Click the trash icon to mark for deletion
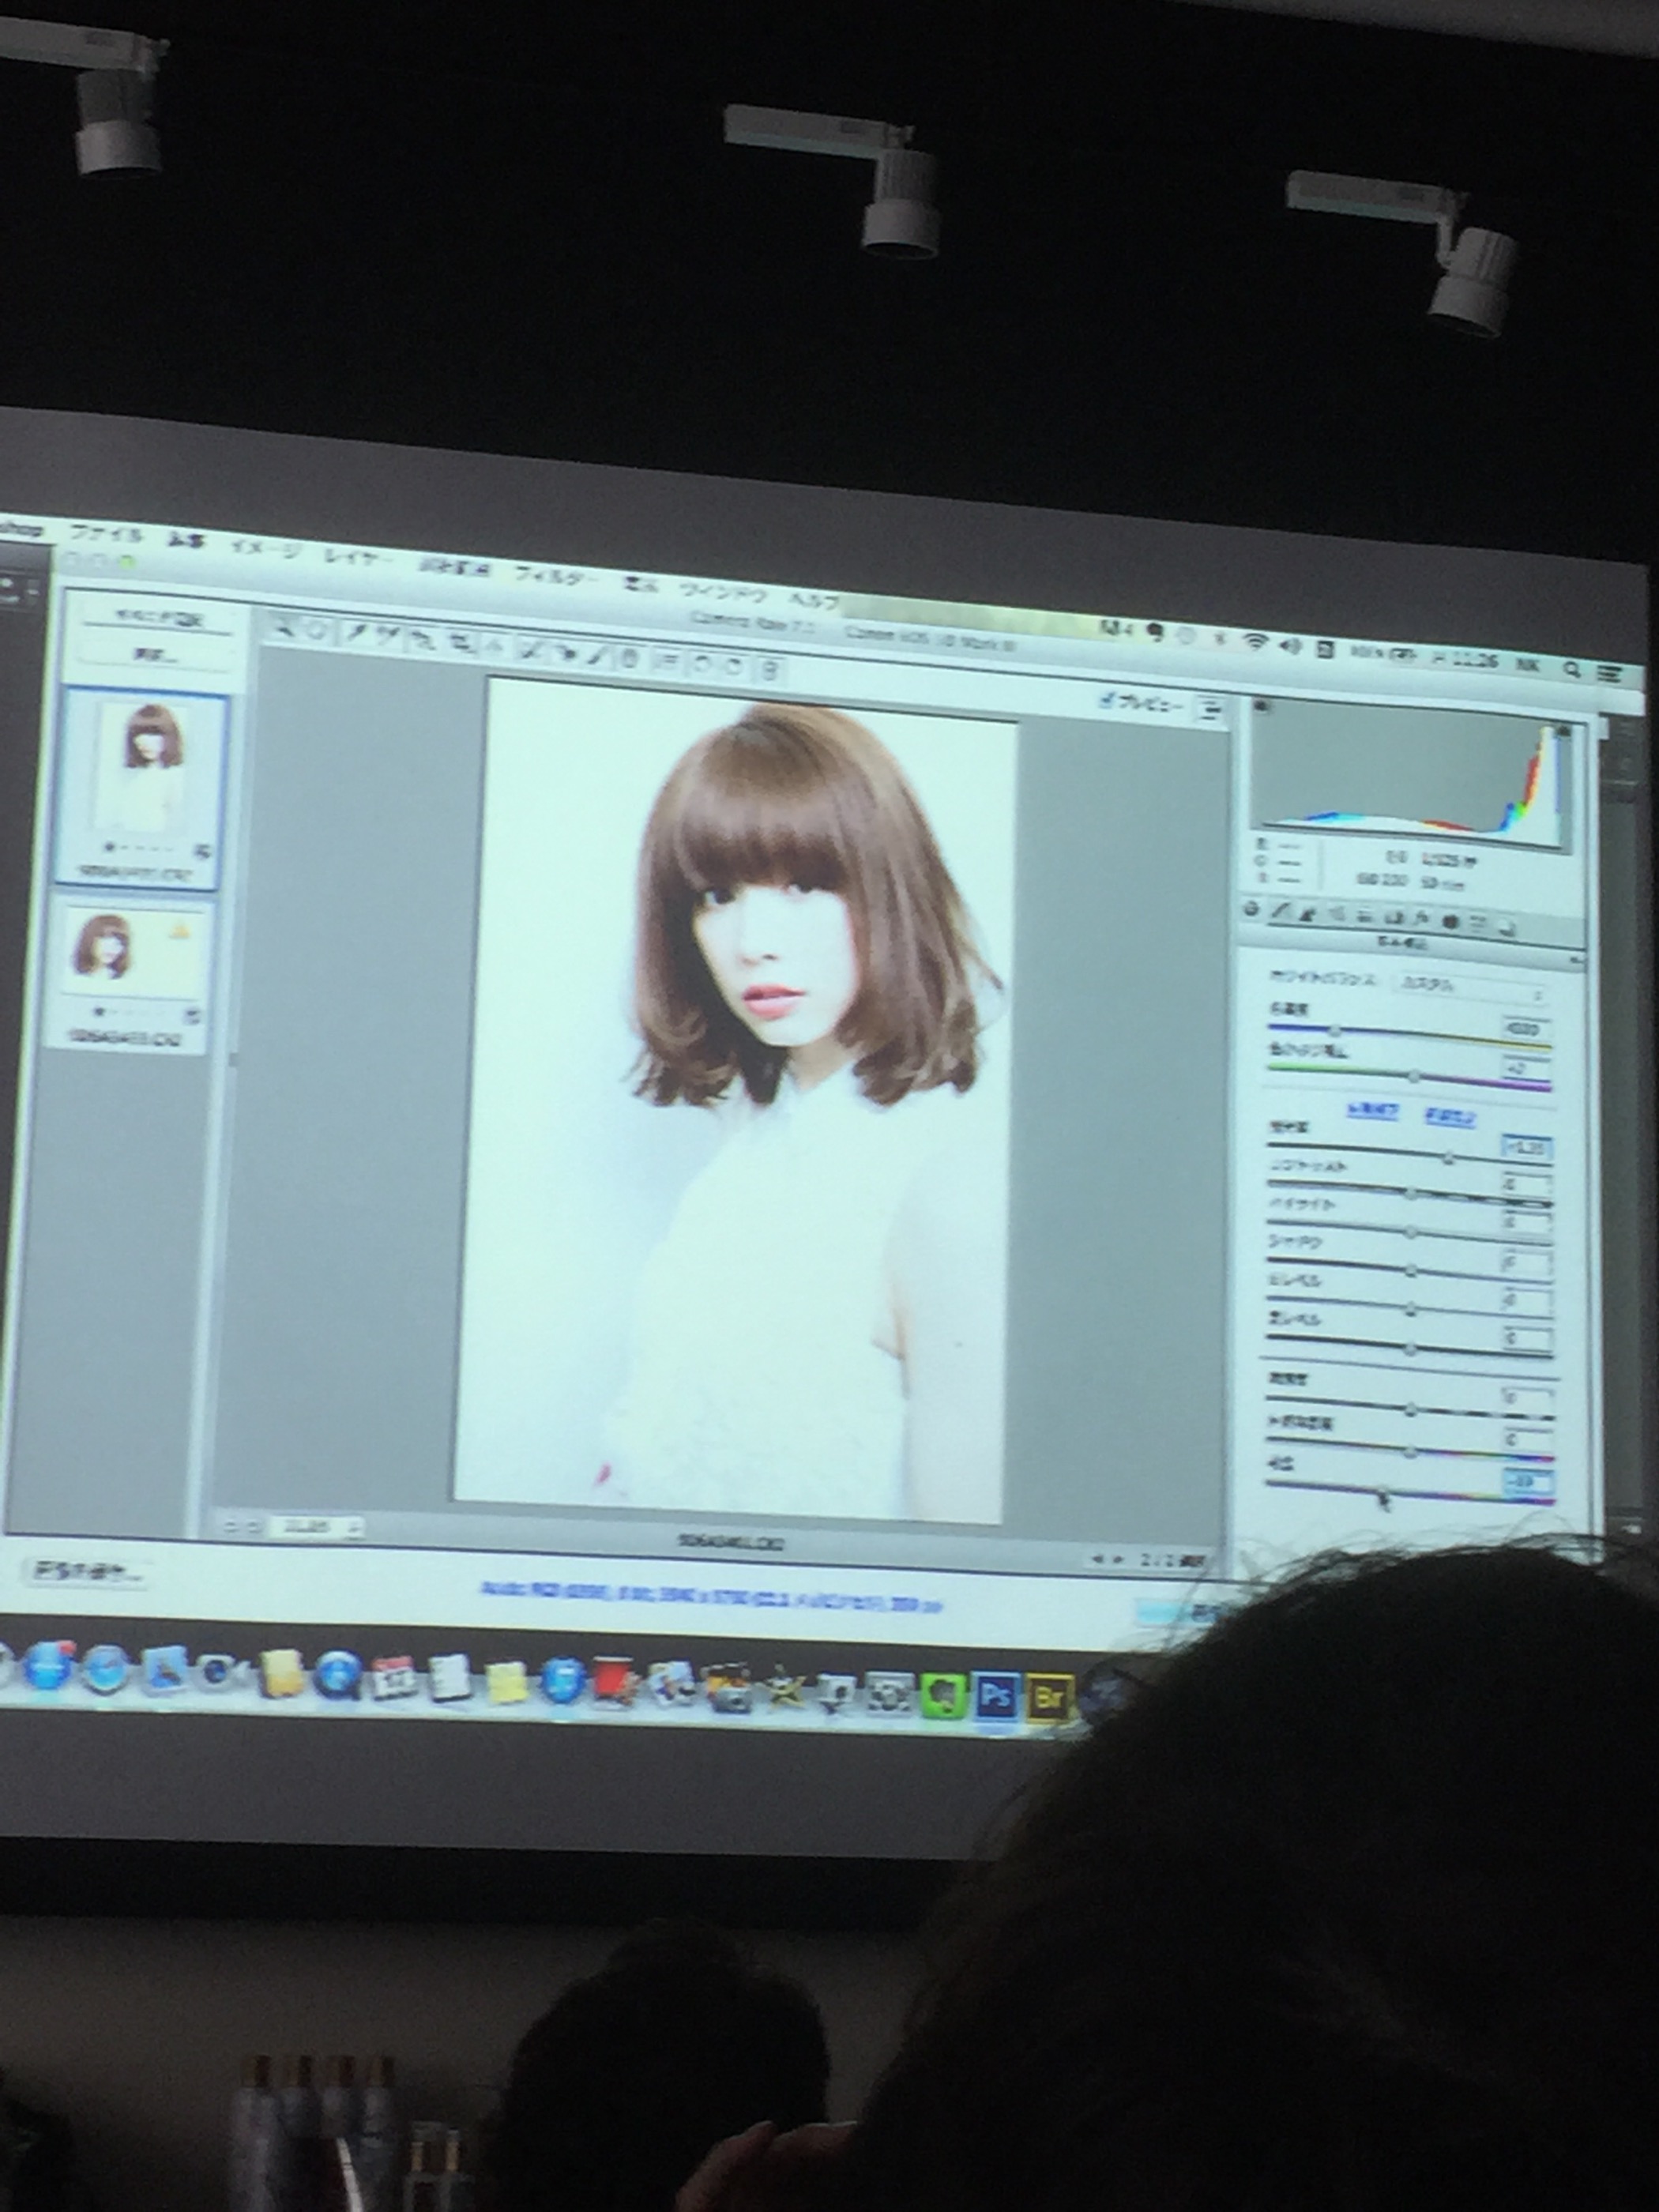Image resolution: width=1659 pixels, height=2212 pixels. click(771, 671)
